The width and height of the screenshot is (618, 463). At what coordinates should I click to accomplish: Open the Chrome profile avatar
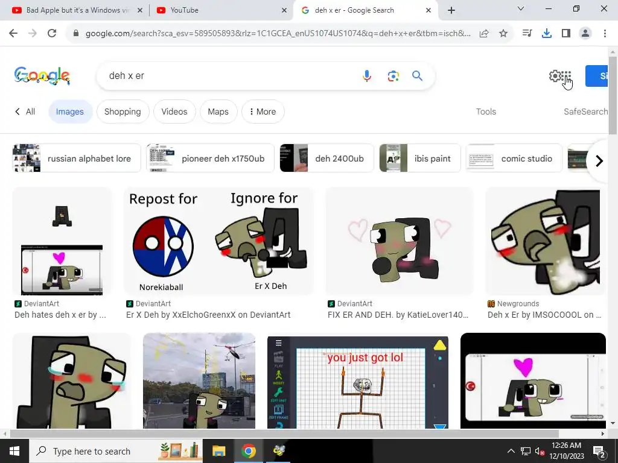coord(585,34)
